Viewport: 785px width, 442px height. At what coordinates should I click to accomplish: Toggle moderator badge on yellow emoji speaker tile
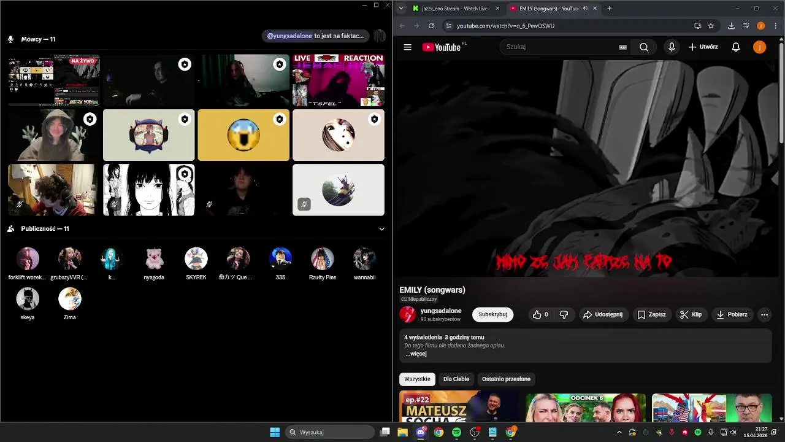pos(280,119)
